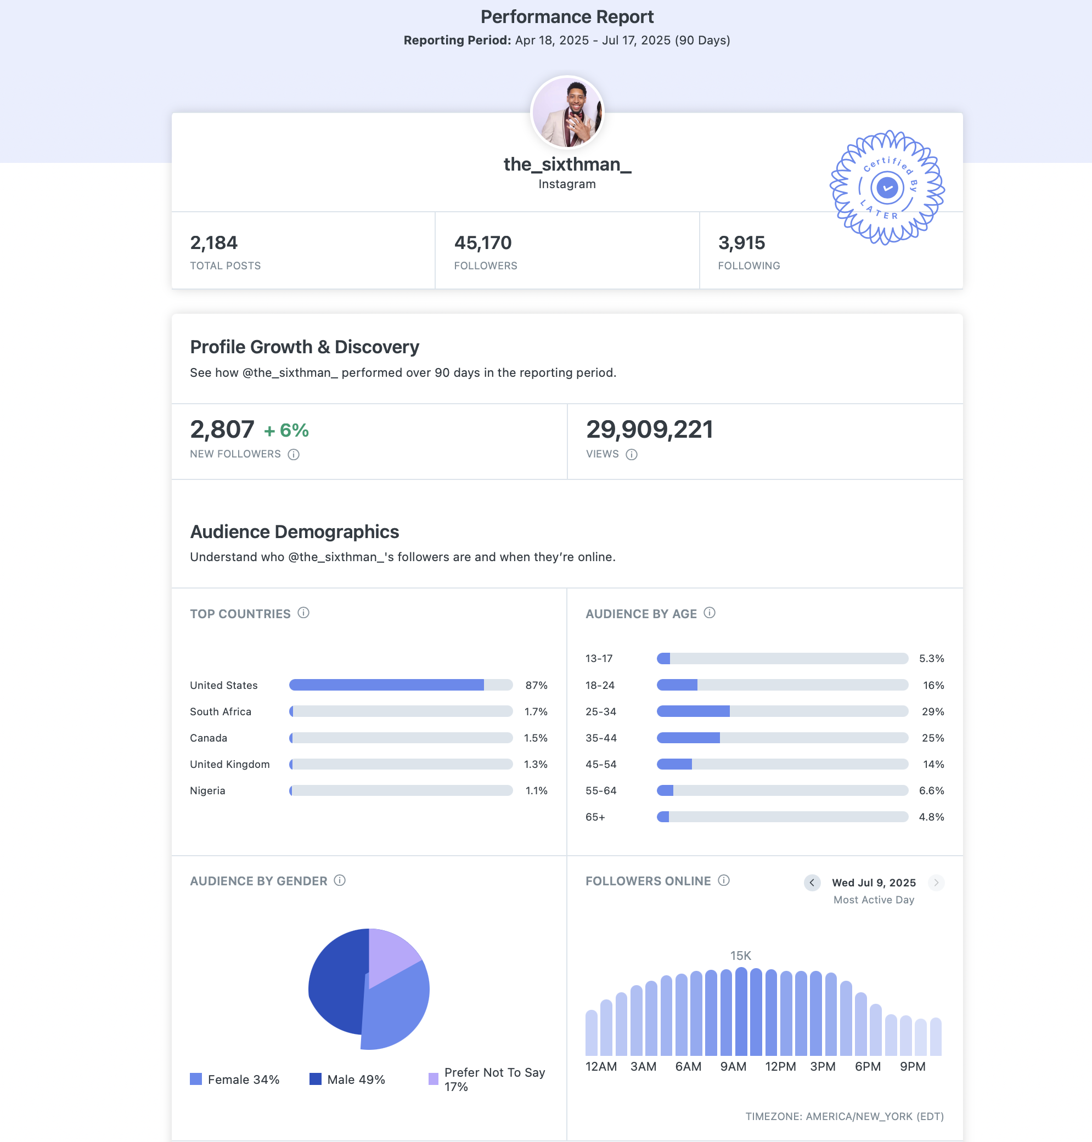
Task: Open the Followers Online info tooltip
Action: 724,881
